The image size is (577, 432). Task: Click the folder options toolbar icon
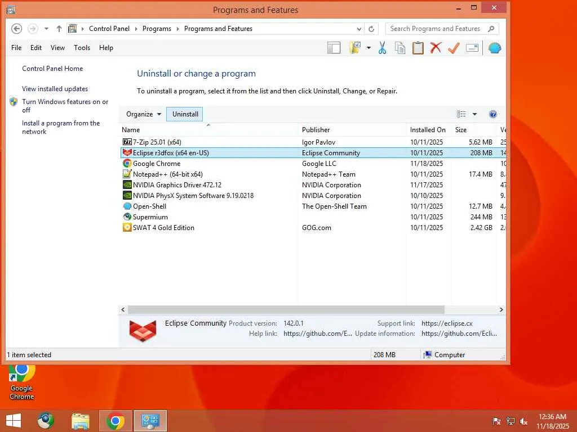pos(355,48)
